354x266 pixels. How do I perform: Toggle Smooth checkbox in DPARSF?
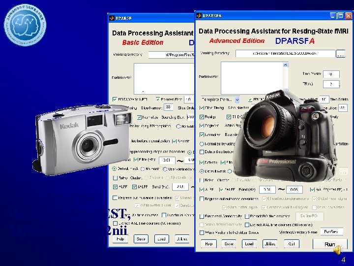point(174,141)
